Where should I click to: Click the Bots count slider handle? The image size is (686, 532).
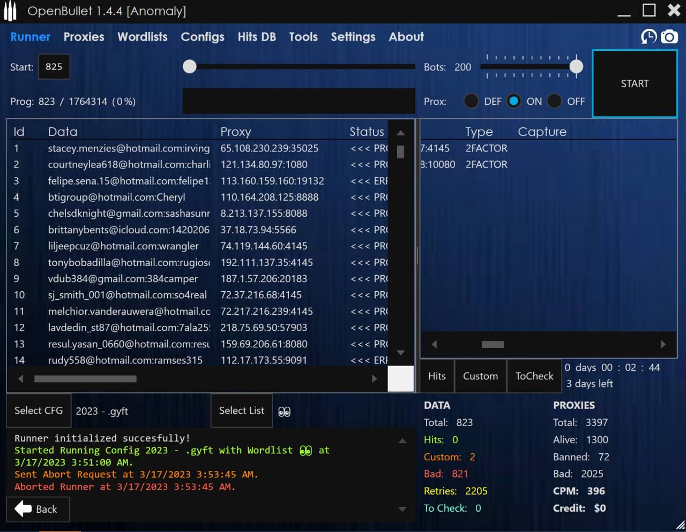576,66
